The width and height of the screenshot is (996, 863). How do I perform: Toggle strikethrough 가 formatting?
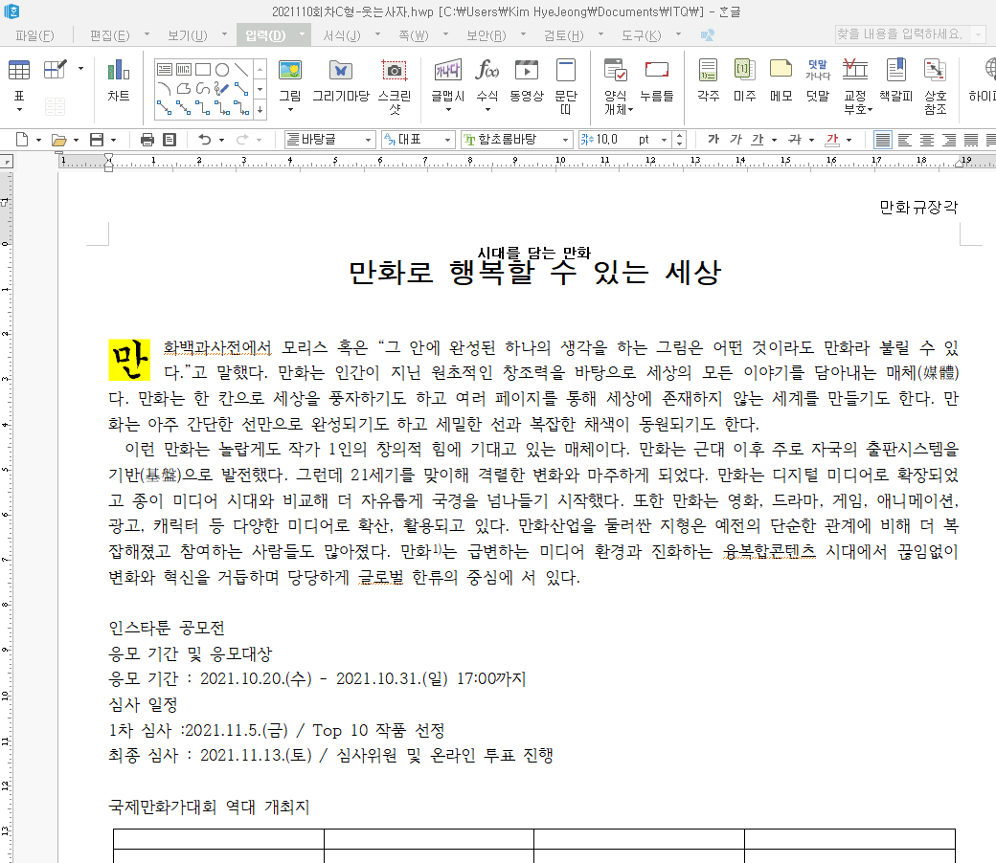[795, 139]
